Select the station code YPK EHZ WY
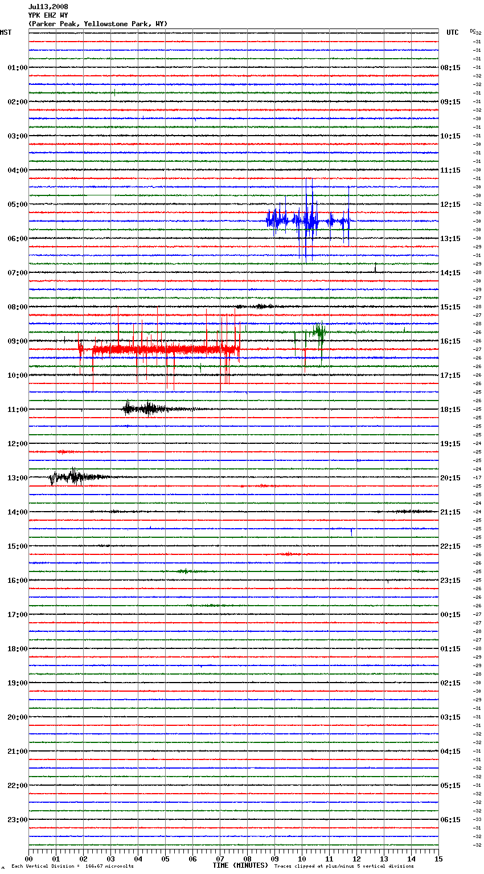Image resolution: width=484 pixels, height=874 pixels. pyautogui.click(x=48, y=15)
